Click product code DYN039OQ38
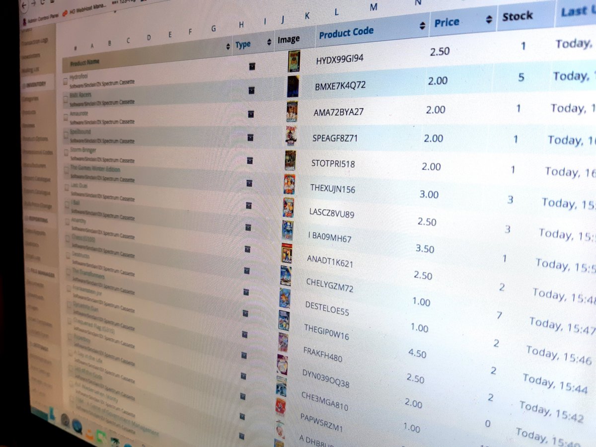 tap(325, 378)
